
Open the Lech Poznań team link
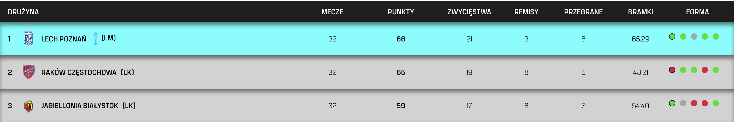(x=63, y=39)
